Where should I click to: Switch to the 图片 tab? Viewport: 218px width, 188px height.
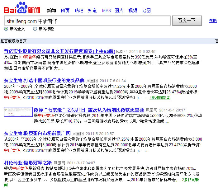119,11
